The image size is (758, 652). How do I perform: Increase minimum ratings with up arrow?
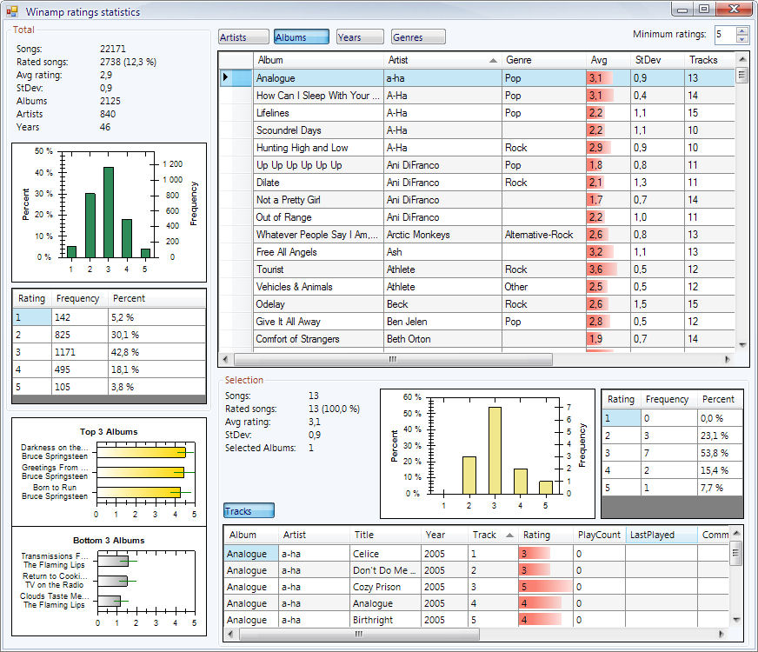742,30
